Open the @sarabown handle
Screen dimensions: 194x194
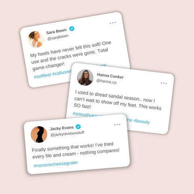[58, 37]
